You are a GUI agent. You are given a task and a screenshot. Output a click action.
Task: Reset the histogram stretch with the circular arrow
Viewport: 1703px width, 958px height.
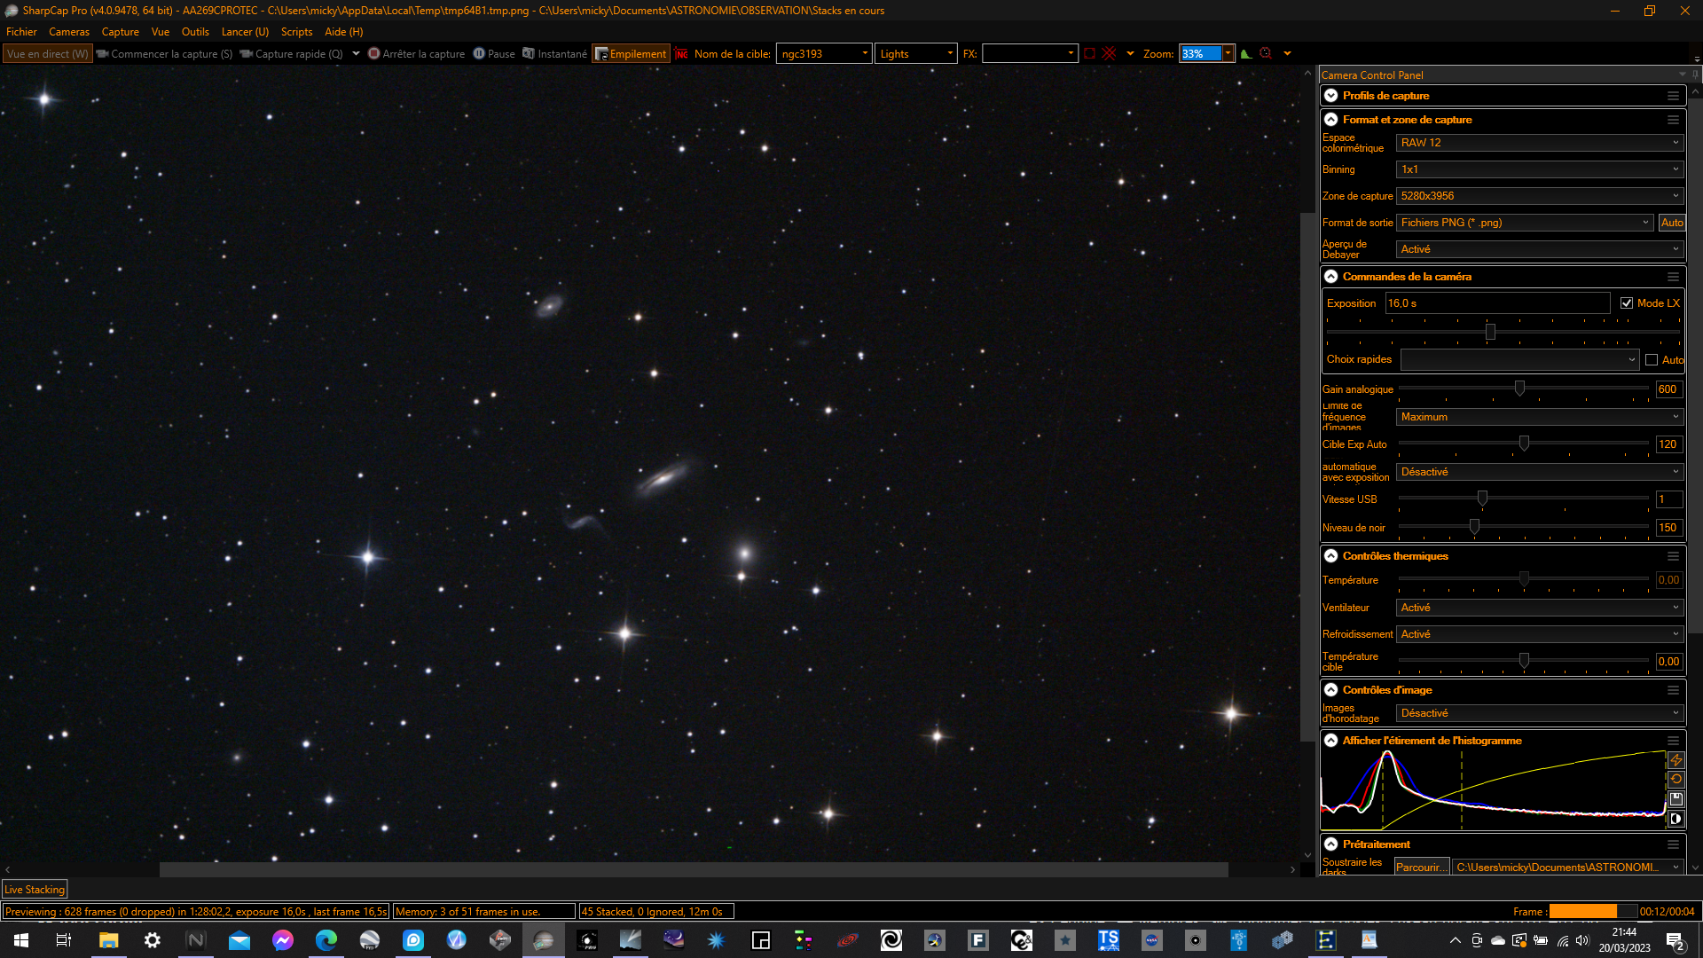coord(1676,780)
